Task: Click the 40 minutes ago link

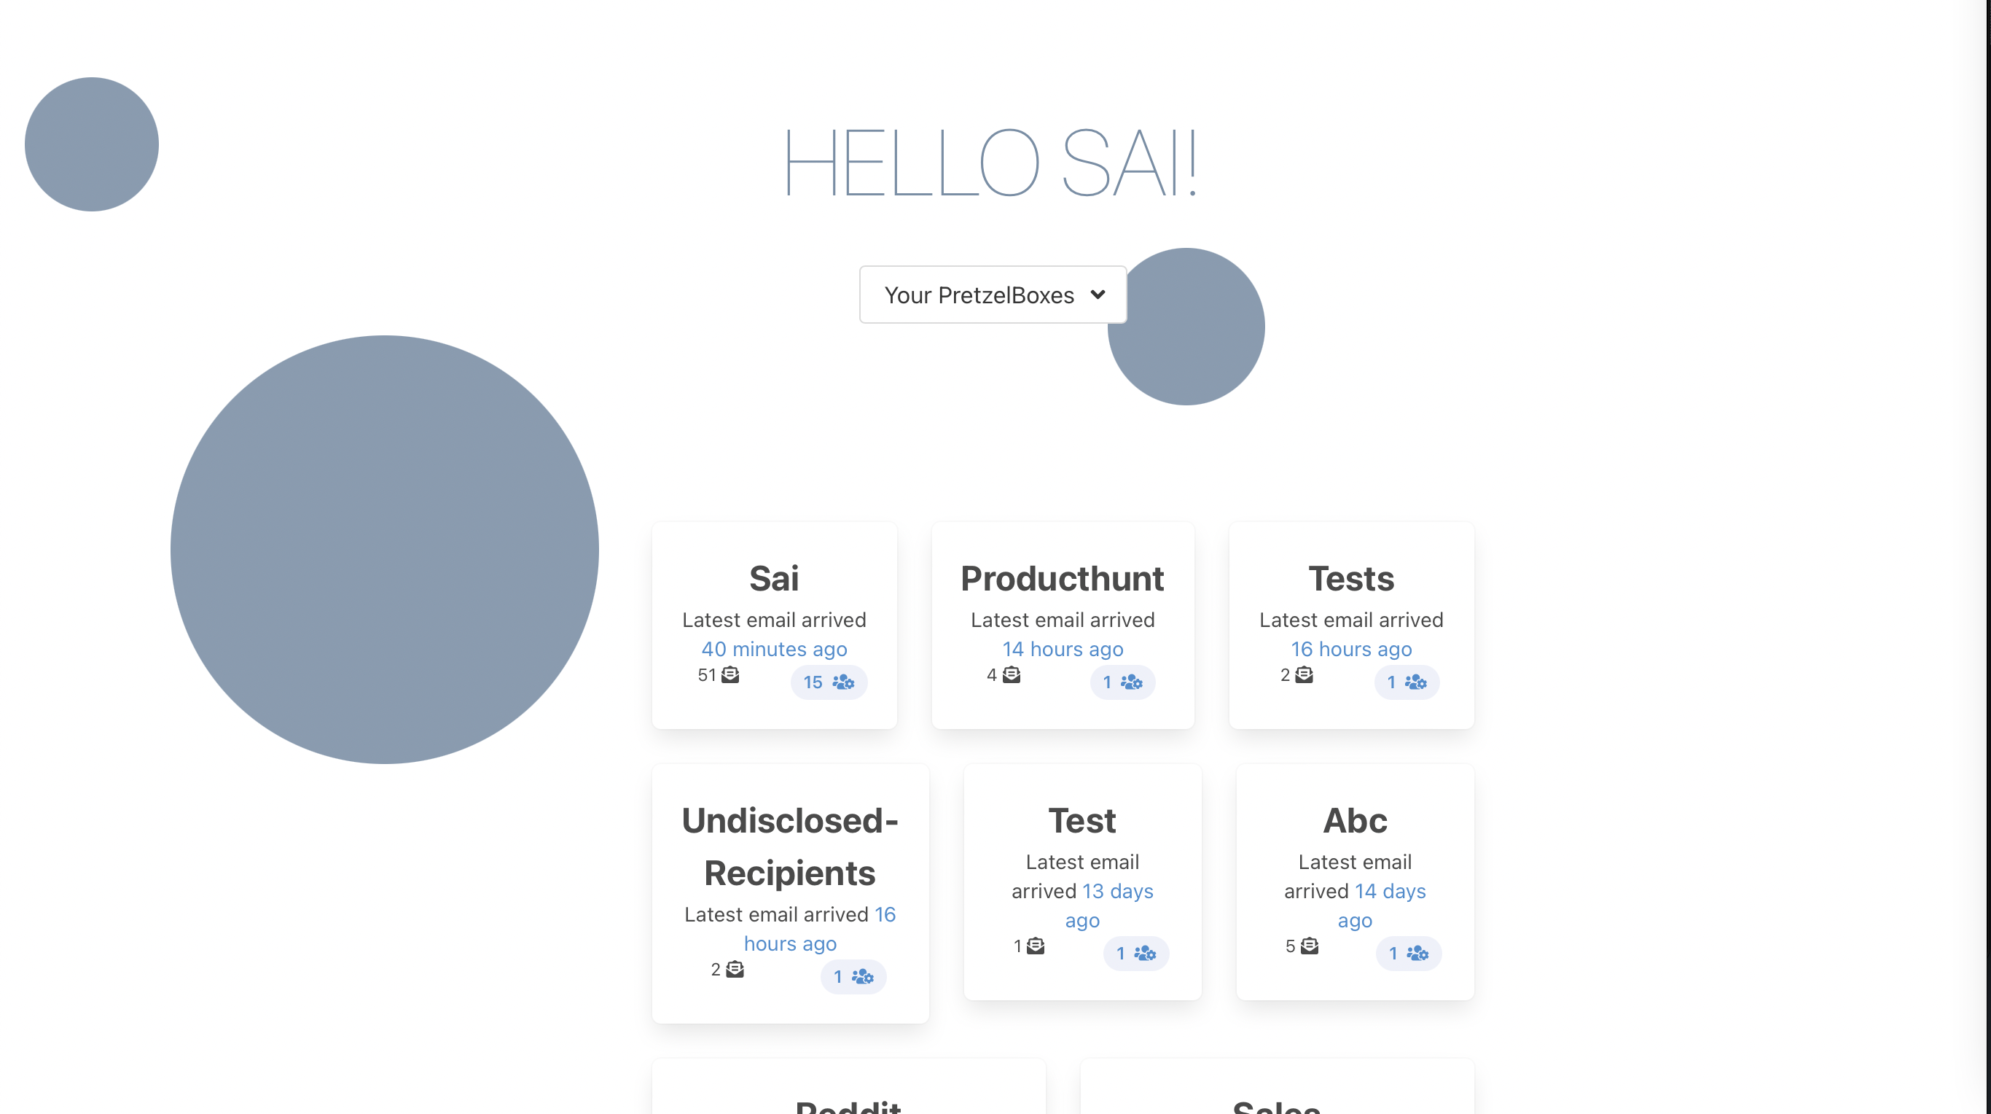Action: click(774, 650)
